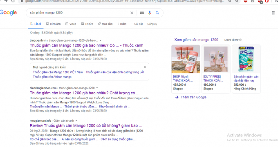Close the Mọi người cũng tìm kiếm box
The width and height of the screenshot is (278, 147).
pos(145,67)
